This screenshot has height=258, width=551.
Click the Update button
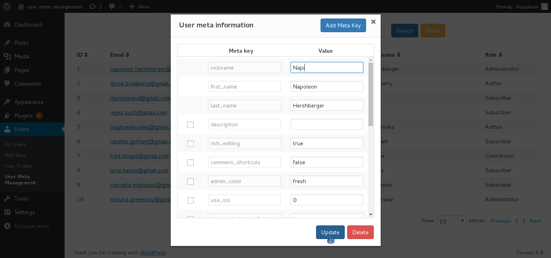pos(330,232)
